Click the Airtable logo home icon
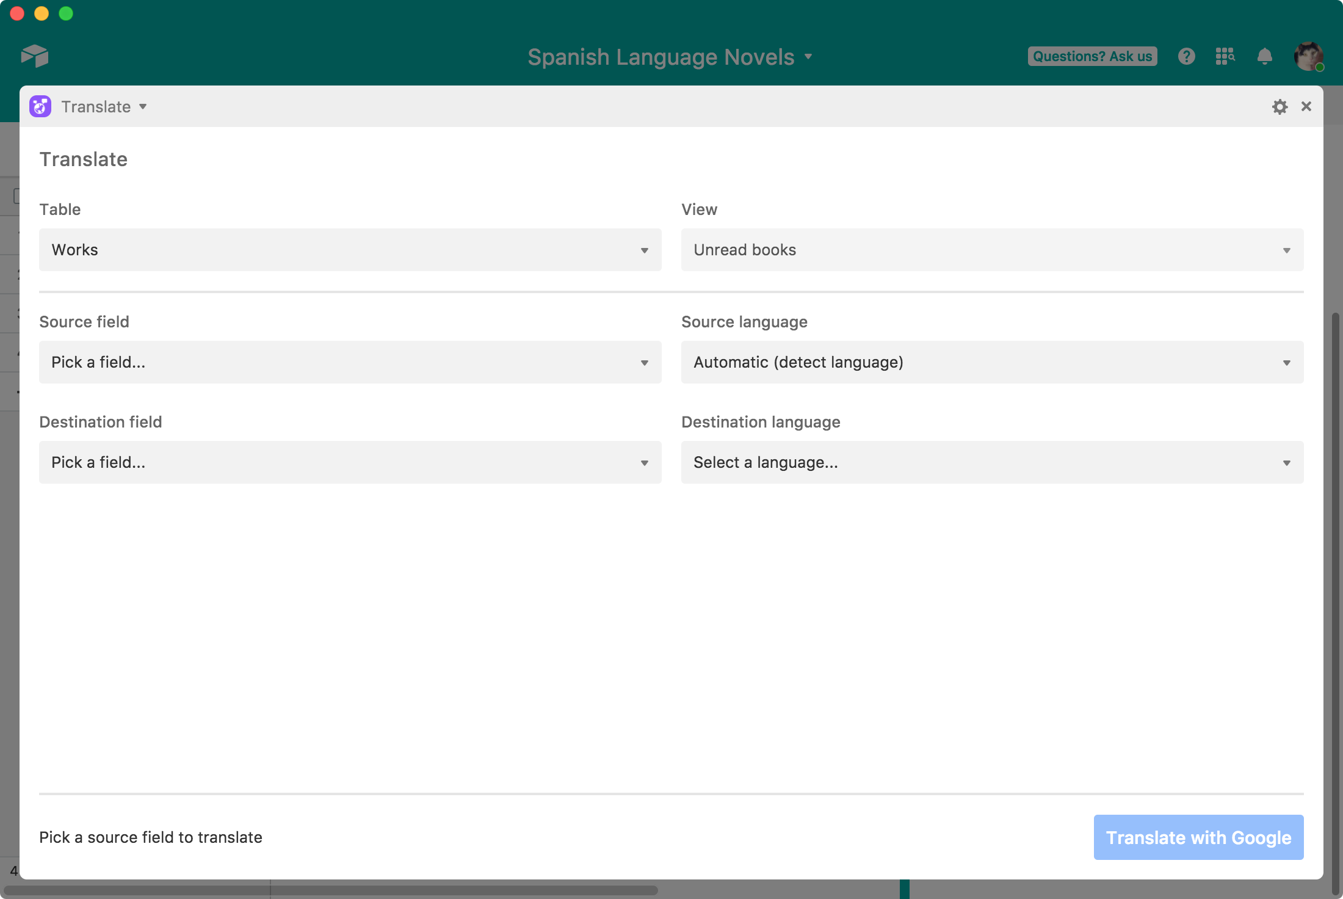The width and height of the screenshot is (1343, 899). pos(35,56)
